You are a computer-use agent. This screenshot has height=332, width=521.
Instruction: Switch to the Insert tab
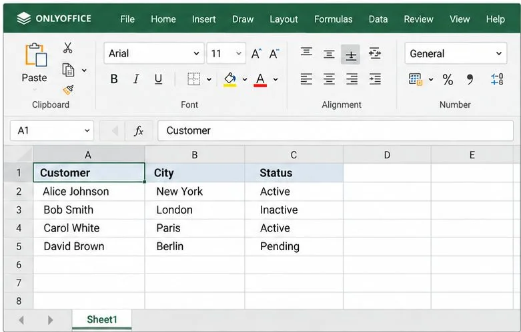click(x=203, y=19)
